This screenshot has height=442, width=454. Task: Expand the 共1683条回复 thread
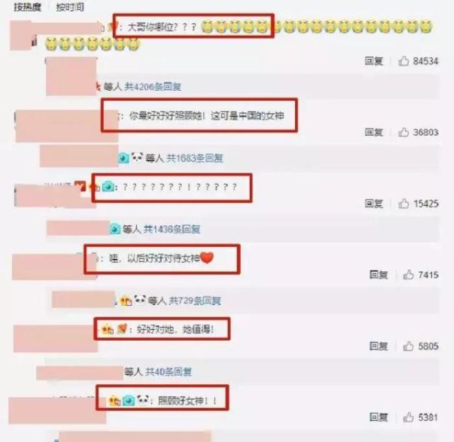195,158
